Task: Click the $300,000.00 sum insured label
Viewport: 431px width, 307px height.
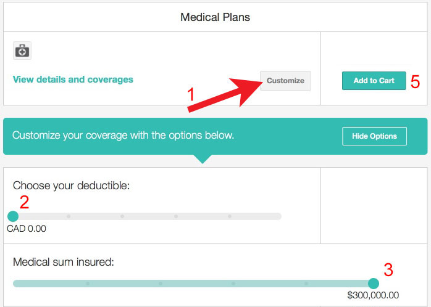Action: (x=373, y=295)
